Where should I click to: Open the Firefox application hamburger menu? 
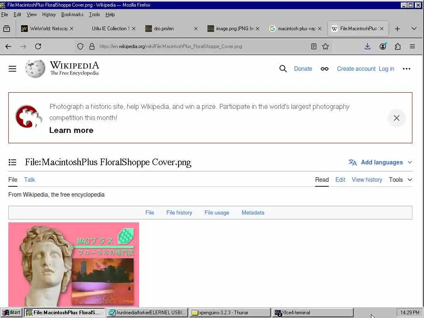(412, 46)
